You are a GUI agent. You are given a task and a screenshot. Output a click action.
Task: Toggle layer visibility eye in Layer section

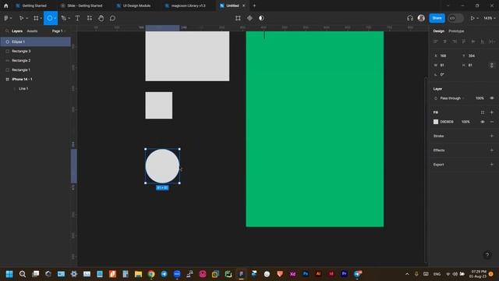[492, 98]
